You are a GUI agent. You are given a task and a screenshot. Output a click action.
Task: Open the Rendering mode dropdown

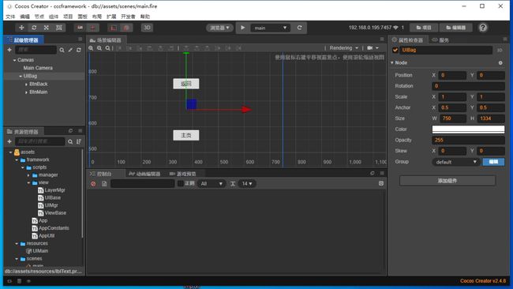point(343,48)
